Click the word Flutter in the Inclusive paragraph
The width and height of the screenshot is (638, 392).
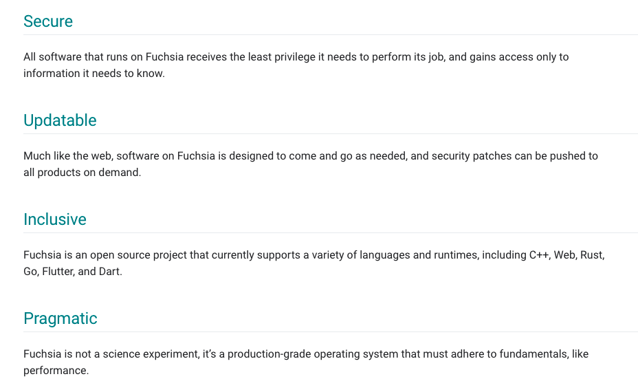[58, 272]
